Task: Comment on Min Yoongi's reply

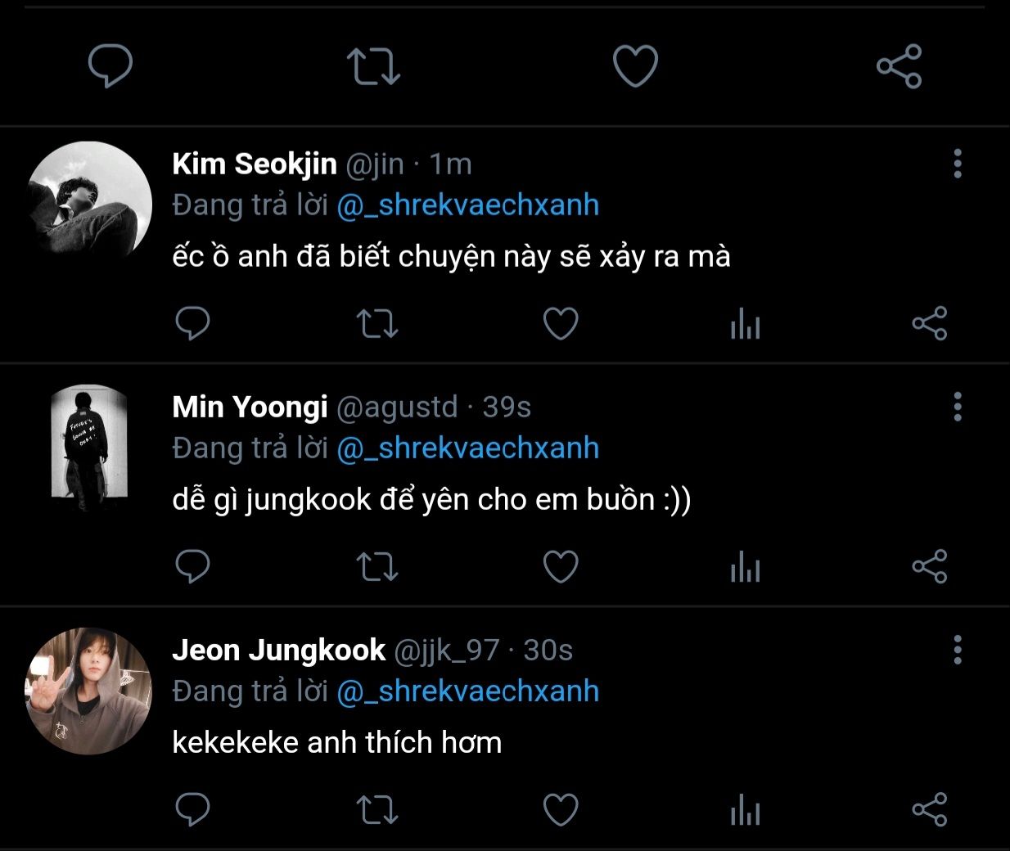Action: [x=193, y=566]
